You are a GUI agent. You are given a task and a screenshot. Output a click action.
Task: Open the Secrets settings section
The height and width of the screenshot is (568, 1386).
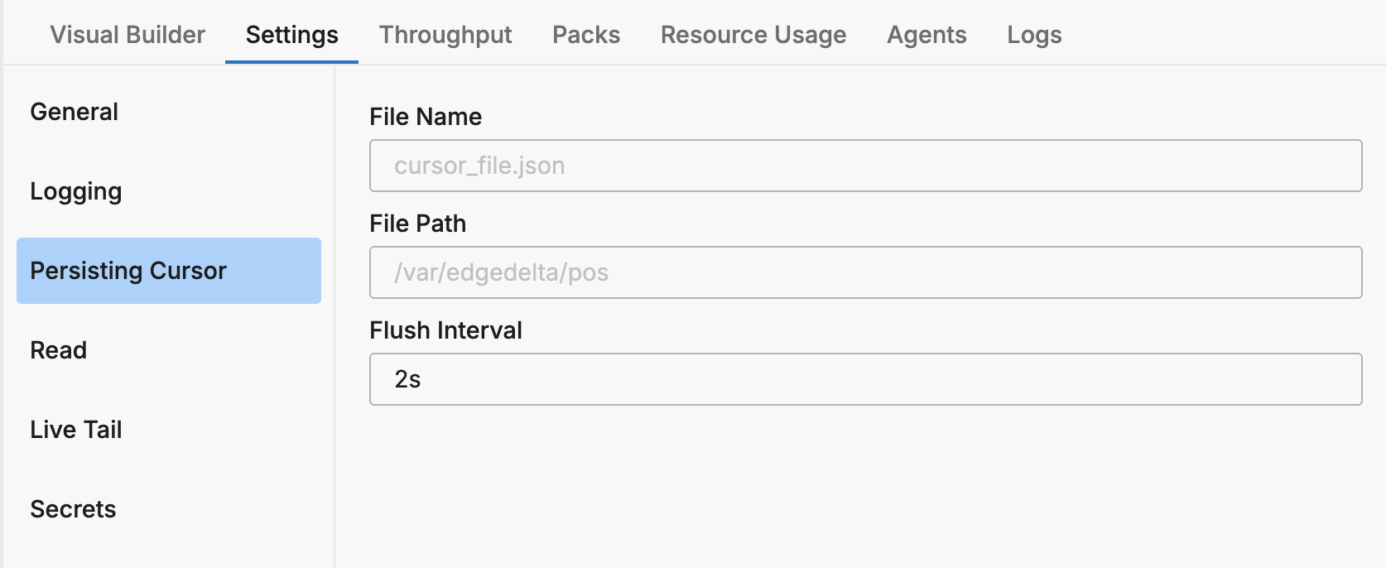click(73, 509)
